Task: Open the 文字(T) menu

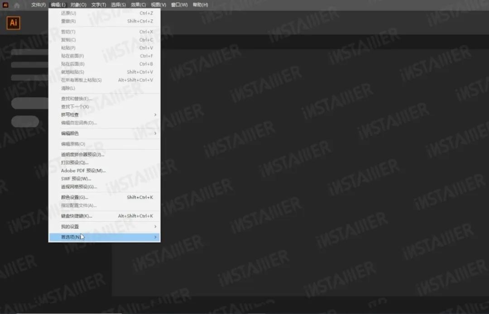Action: pyautogui.click(x=99, y=5)
